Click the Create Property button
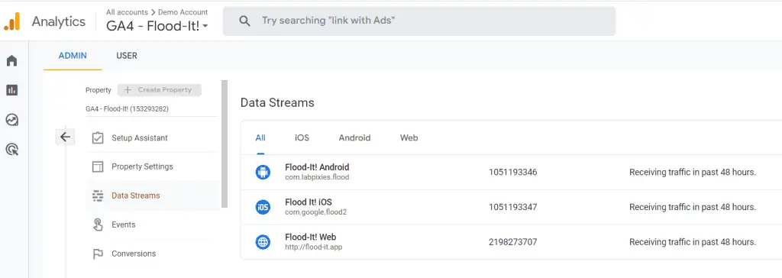 pyautogui.click(x=160, y=90)
